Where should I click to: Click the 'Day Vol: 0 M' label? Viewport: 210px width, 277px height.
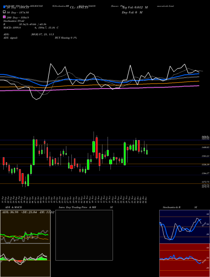[132, 12]
